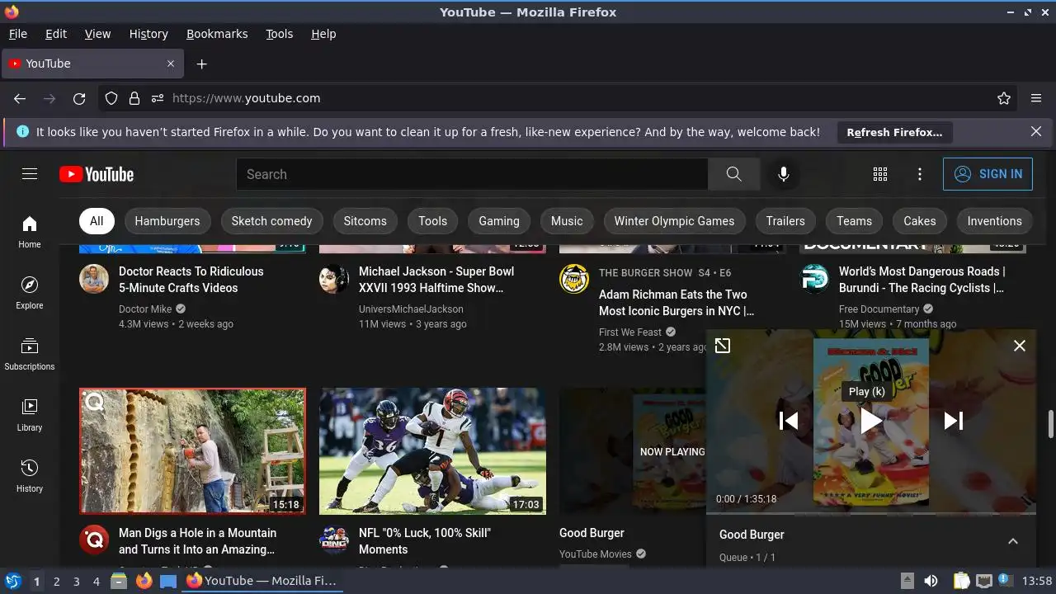Click the SIGN IN button
The width and height of the screenshot is (1056, 594).
point(988,174)
